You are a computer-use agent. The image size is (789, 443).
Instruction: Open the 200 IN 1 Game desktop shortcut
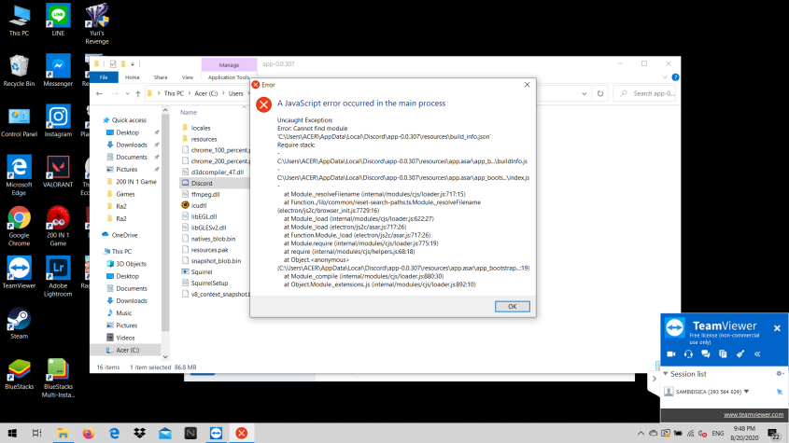click(x=58, y=226)
